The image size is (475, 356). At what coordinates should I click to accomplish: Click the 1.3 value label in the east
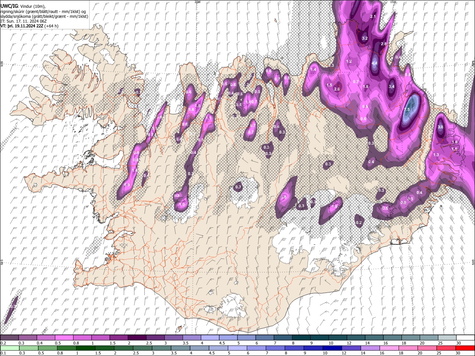tap(436, 155)
